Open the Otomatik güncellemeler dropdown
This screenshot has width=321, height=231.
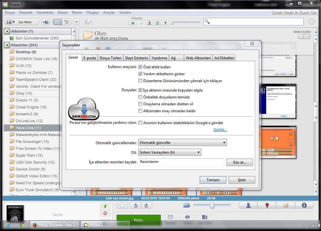[182, 143]
